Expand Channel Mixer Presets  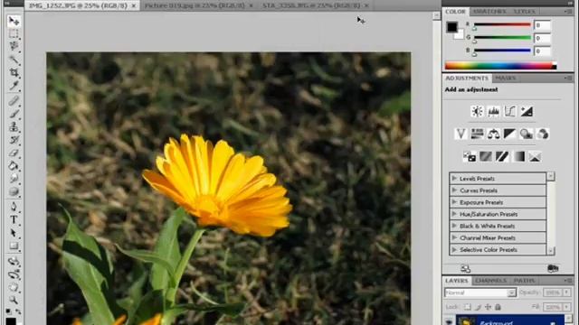(x=454, y=237)
